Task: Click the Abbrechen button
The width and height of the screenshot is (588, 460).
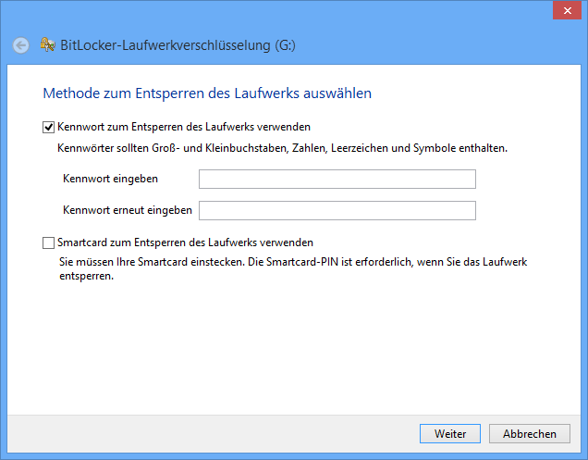Action: 530,434
